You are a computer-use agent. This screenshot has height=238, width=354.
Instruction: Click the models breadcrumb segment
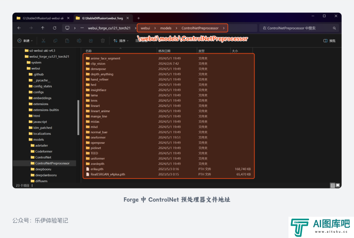166,28
